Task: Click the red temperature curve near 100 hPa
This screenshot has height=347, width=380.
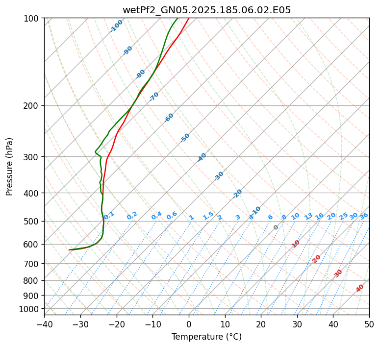Action: tap(188, 19)
